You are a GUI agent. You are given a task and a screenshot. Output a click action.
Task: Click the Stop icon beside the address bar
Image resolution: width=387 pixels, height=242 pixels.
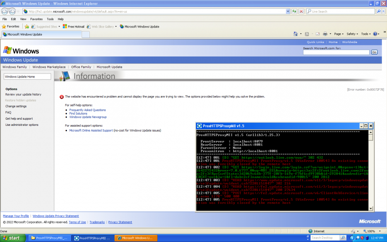pyautogui.click(x=301, y=12)
